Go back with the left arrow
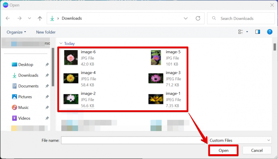This screenshot has height=159, width=278. click(x=8, y=18)
